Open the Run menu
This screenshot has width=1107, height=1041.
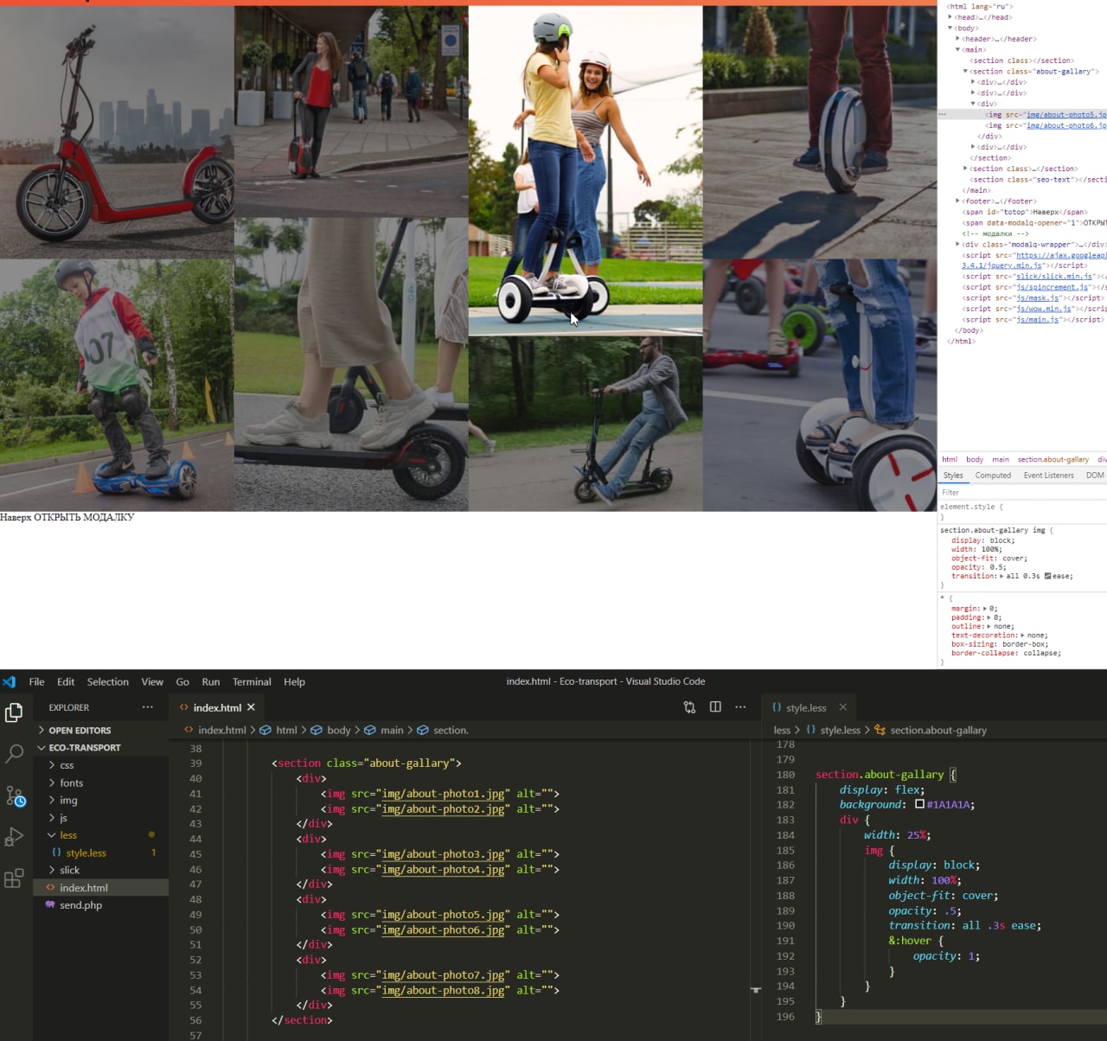(x=211, y=681)
